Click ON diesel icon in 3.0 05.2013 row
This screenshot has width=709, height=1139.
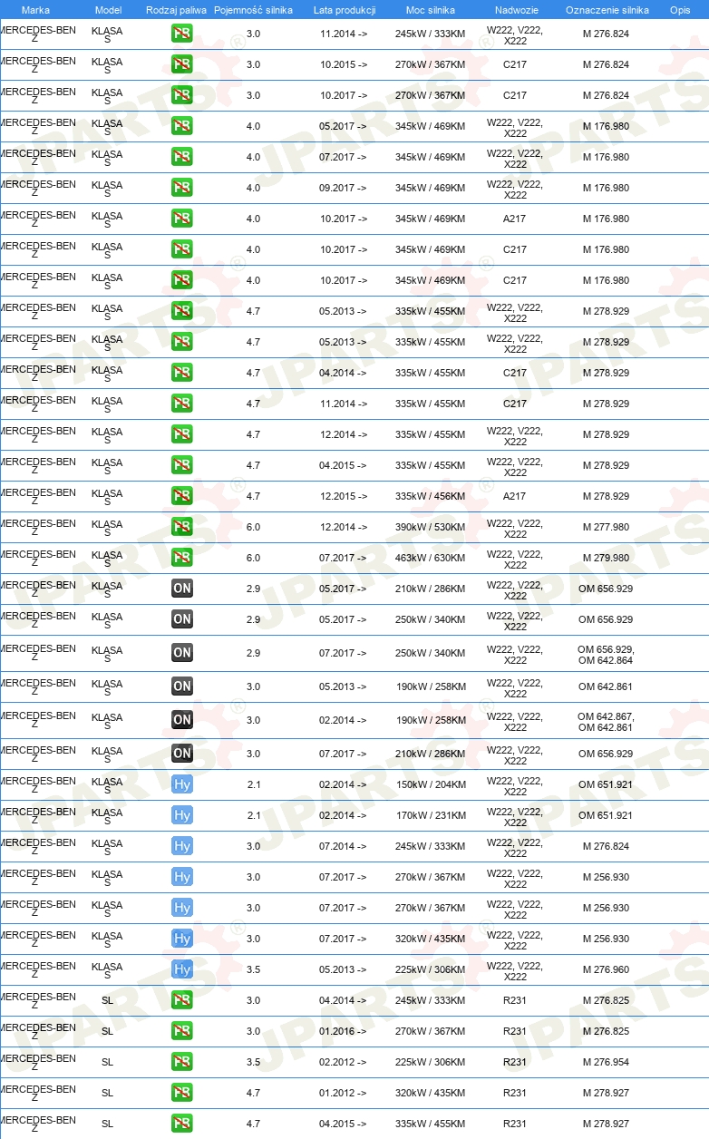pos(182,687)
